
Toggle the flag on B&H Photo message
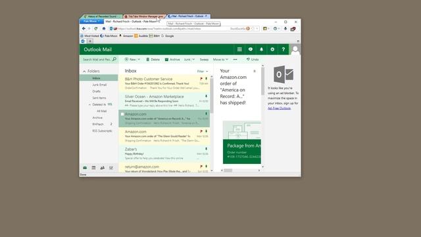pos(201,79)
